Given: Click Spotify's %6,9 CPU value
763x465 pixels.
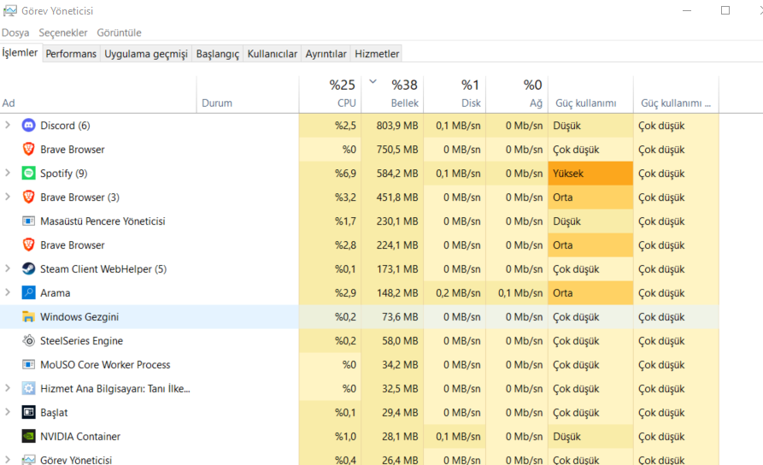Looking at the screenshot, I should coord(345,174).
